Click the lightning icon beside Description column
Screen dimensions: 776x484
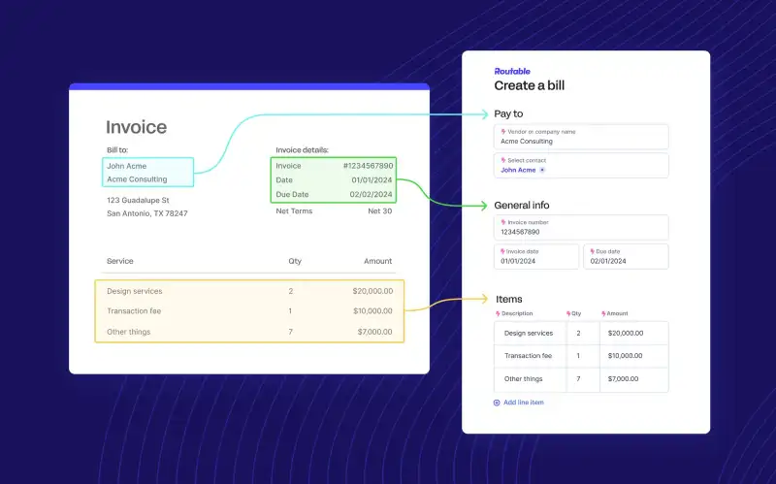[498, 313]
